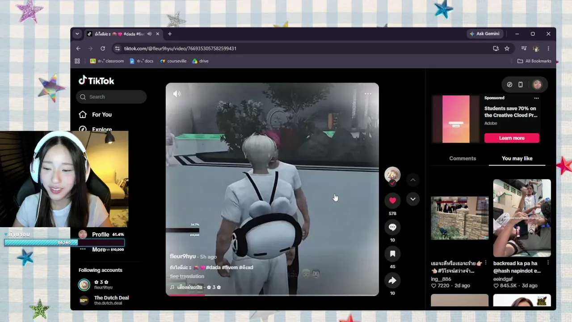The height and width of the screenshot is (322, 572).
Task: Click the TikTok logo
Action: tap(97, 80)
